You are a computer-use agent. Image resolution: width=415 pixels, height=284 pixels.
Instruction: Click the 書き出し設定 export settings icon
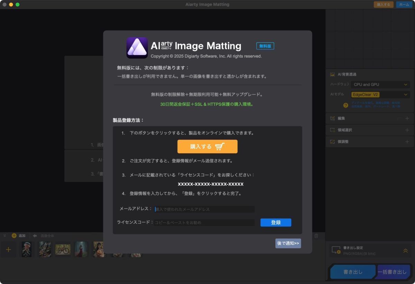[x=336, y=251]
